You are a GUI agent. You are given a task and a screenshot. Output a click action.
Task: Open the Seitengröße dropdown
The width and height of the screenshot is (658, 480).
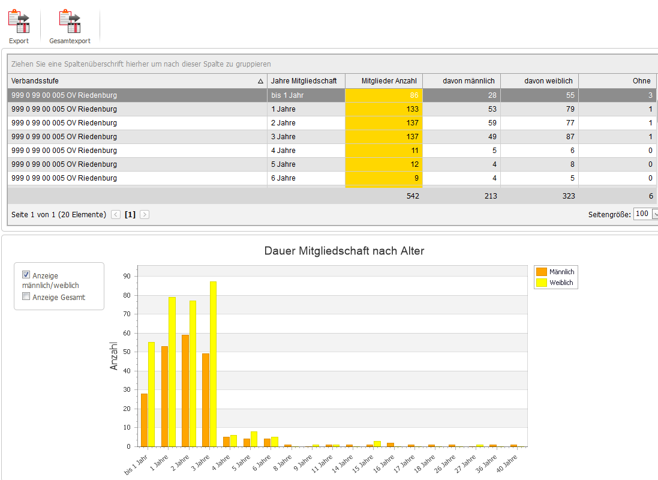point(654,214)
